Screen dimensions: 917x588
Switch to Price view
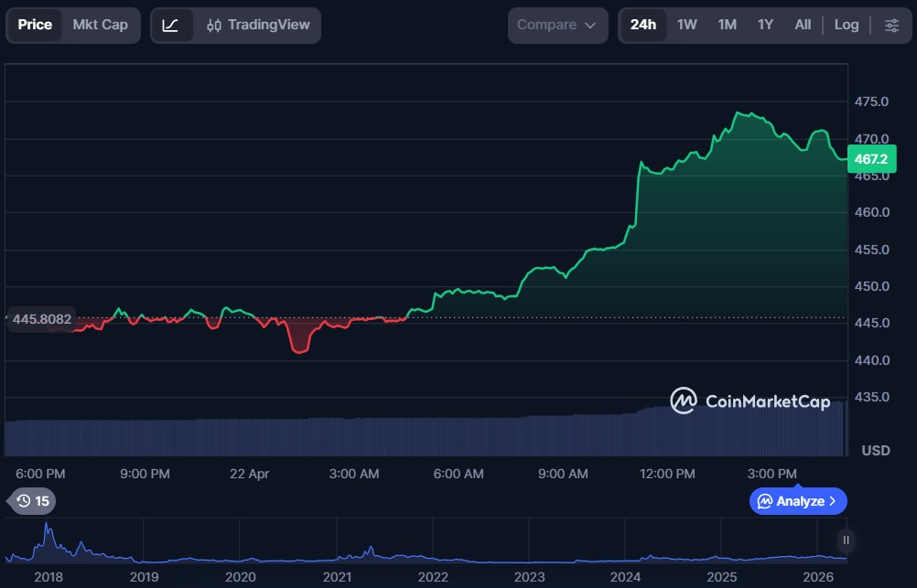point(35,25)
